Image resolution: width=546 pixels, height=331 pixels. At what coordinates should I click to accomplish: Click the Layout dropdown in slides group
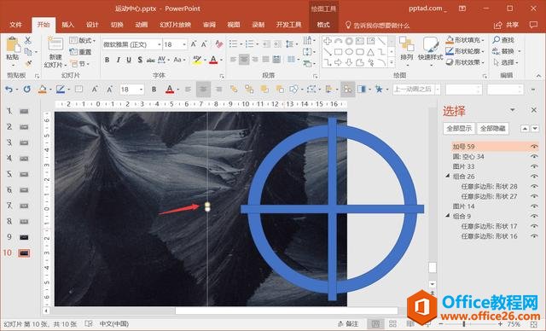click(82, 40)
